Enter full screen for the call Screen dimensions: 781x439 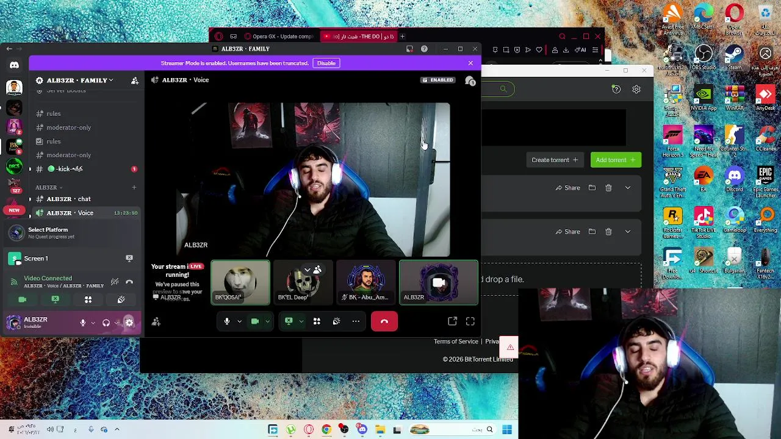pyautogui.click(x=470, y=321)
